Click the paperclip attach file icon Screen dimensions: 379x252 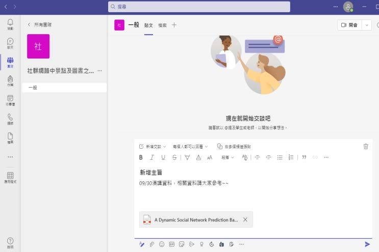pyautogui.click(x=151, y=244)
